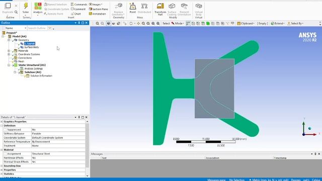Screen dimensions: 322x181
Task: Toggle the Suppressed checkbox
Action: click(x=6, y=130)
